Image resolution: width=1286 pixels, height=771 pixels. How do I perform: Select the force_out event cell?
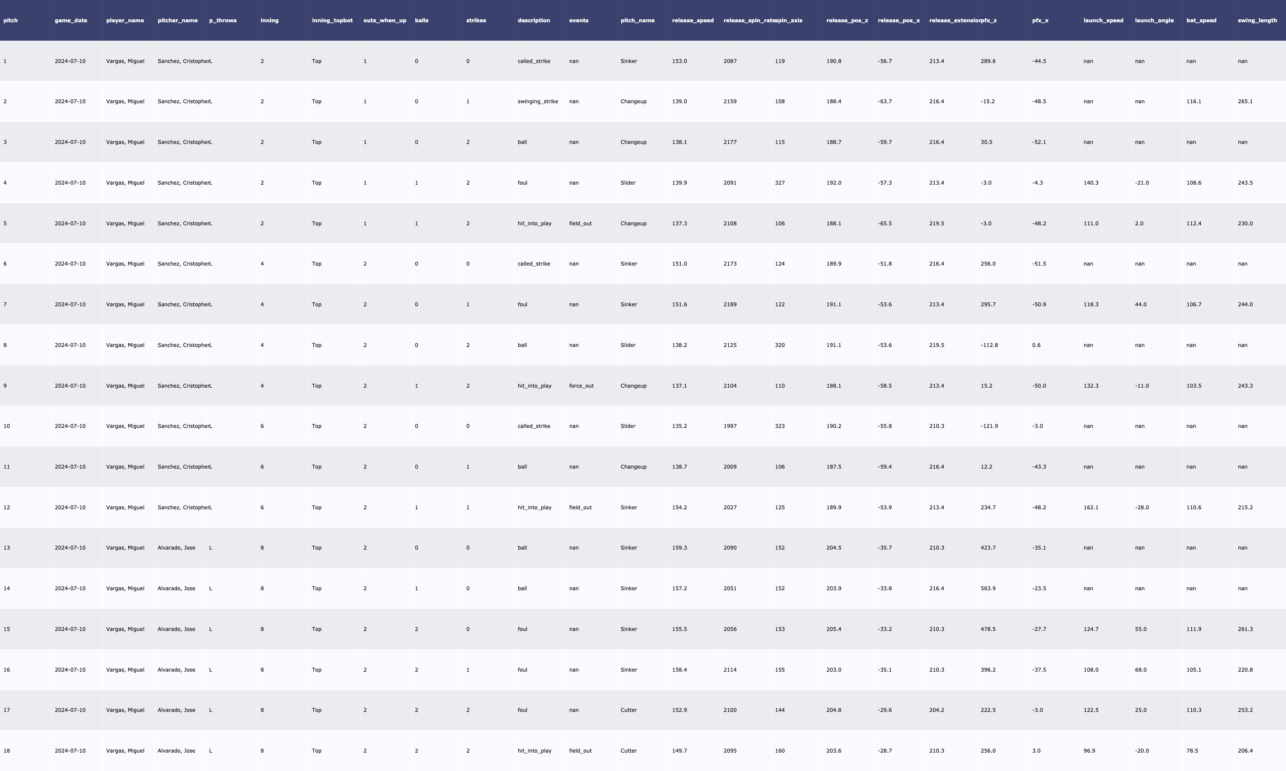click(x=581, y=386)
